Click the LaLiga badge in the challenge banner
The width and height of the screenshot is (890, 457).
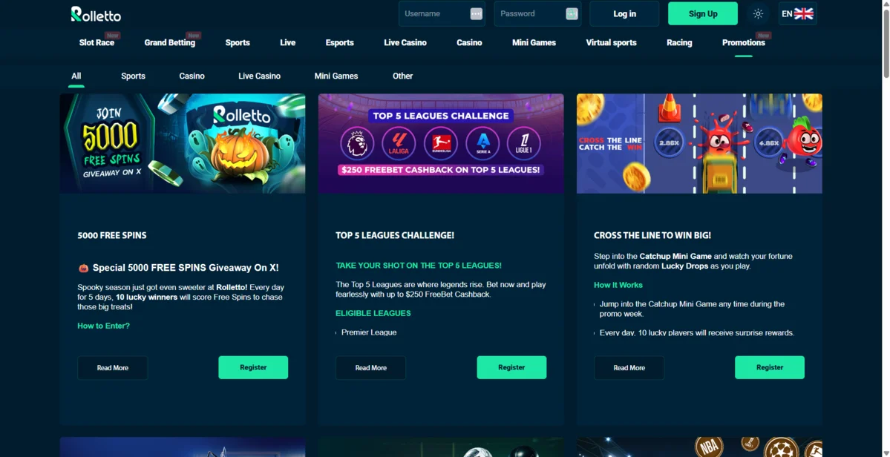[x=399, y=143]
